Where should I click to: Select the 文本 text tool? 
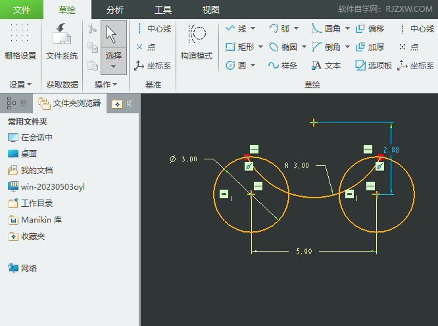[x=326, y=65]
